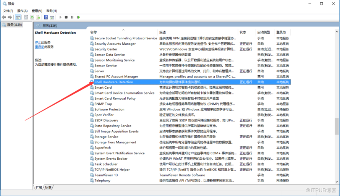340x196 pixels.
Task: Open the 操作(A) menu
Action: [22, 11]
